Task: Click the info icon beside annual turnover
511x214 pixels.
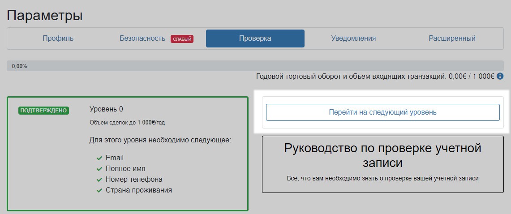Action: [x=500, y=77]
